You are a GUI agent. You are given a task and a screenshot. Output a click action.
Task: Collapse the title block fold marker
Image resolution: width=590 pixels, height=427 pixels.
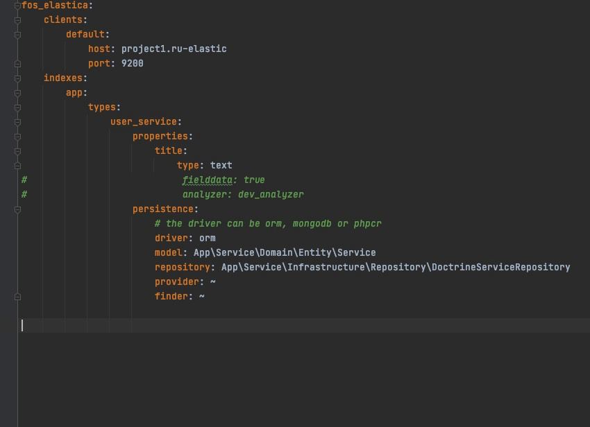[17, 151]
